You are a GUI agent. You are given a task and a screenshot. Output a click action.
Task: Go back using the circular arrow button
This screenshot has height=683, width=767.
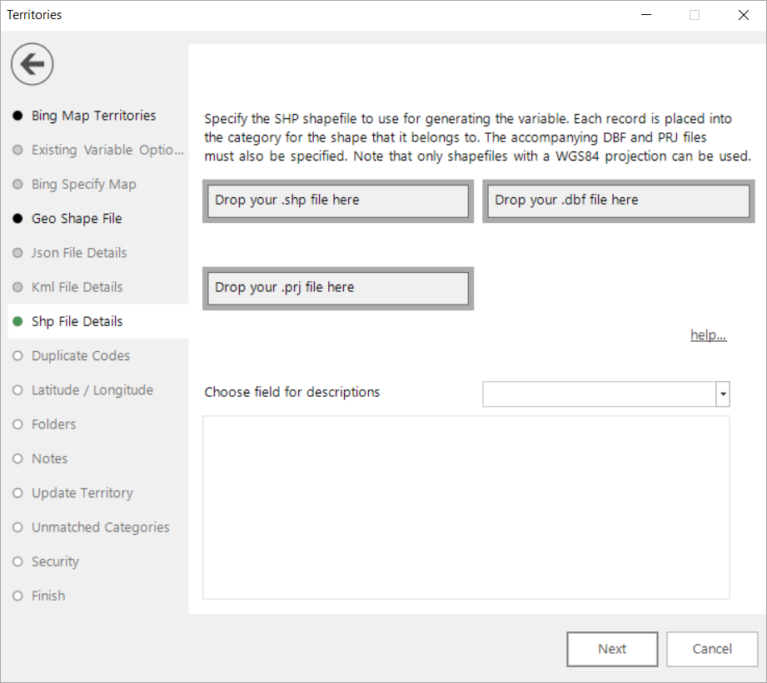(x=32, y=64)
